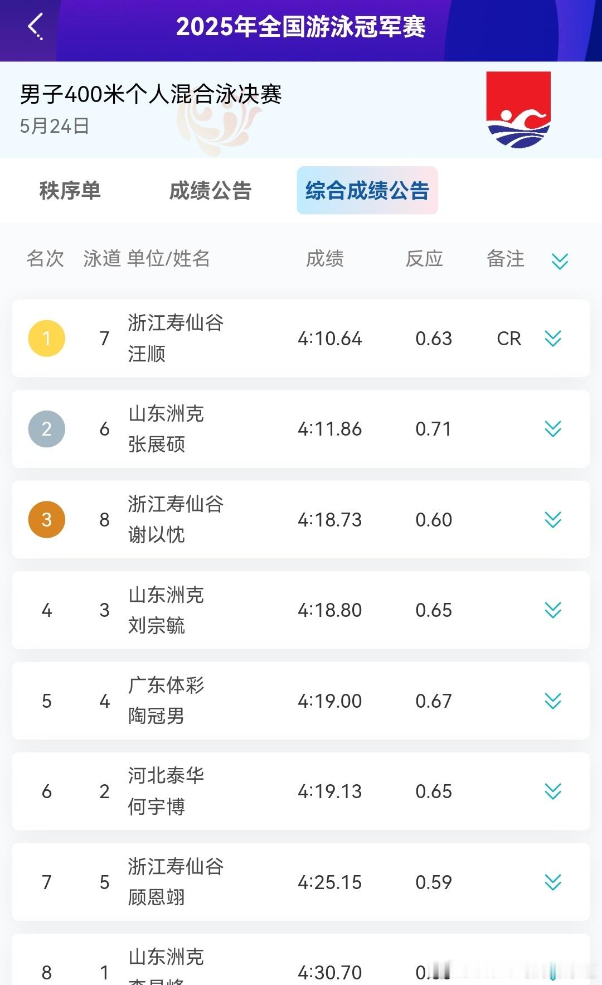Expand details for 谢以忱's result
602x985 pixels.
point(553,520)
